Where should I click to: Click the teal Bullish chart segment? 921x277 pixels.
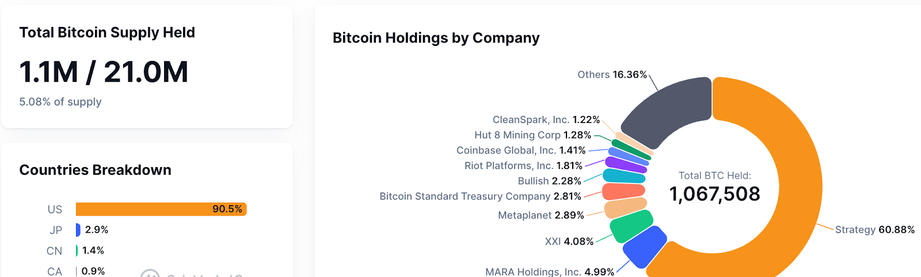[x=624, y=176]
